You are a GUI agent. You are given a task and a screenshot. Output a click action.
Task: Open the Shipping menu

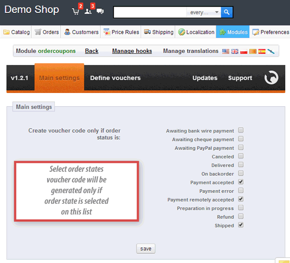[158, 32]
